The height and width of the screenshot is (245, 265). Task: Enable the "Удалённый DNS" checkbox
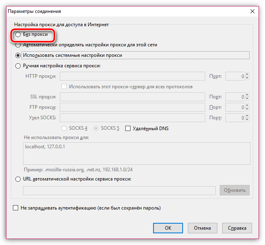[128, 128]
